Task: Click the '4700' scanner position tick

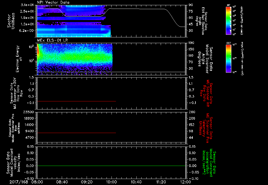Action: pyautogui.click(x=30, y=137)
